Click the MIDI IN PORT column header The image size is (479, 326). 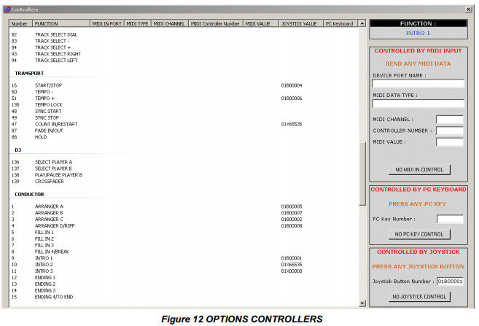(108, 23)
